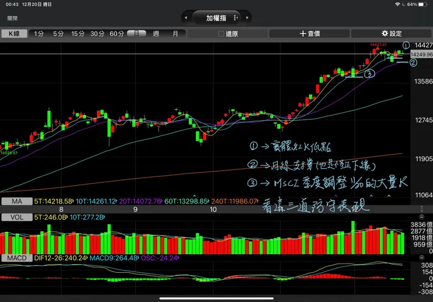Open 設定 settings gear
Screen dimensions: 433x302
pyautogui.click(x=385, y=34)
